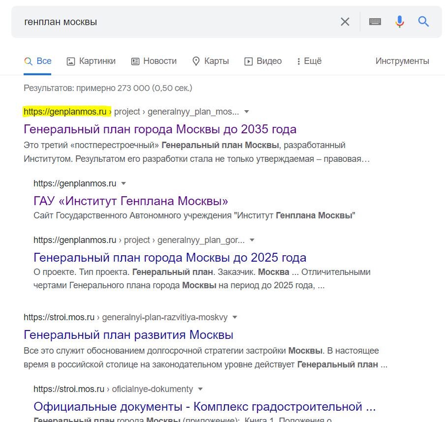This screenshot has height=422, width=445.
Task: Expand dropdown arrow by generalnyi-plan-razvitiya-moskvy URL
Action: (235, 317)
